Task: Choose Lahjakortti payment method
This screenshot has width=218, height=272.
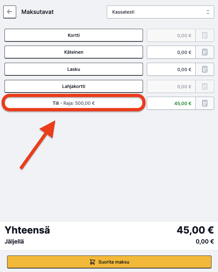Action: pyautogui.click(x=74, y=86)
